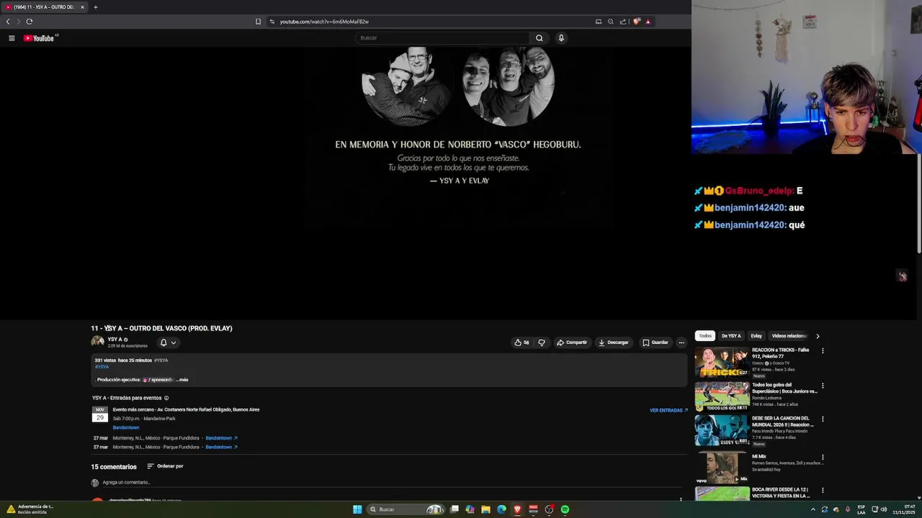Select the Evlay filter chip
This screenshot has width=922, height=518.
point(756,336)
